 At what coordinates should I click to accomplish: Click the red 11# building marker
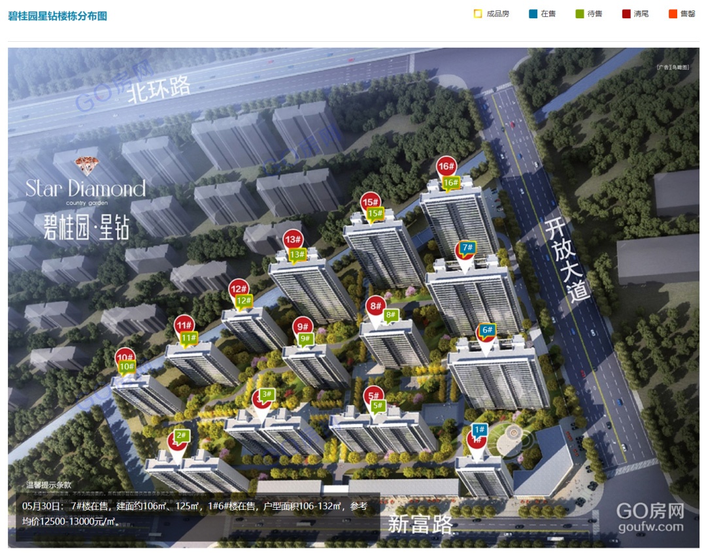click(184, 326)
